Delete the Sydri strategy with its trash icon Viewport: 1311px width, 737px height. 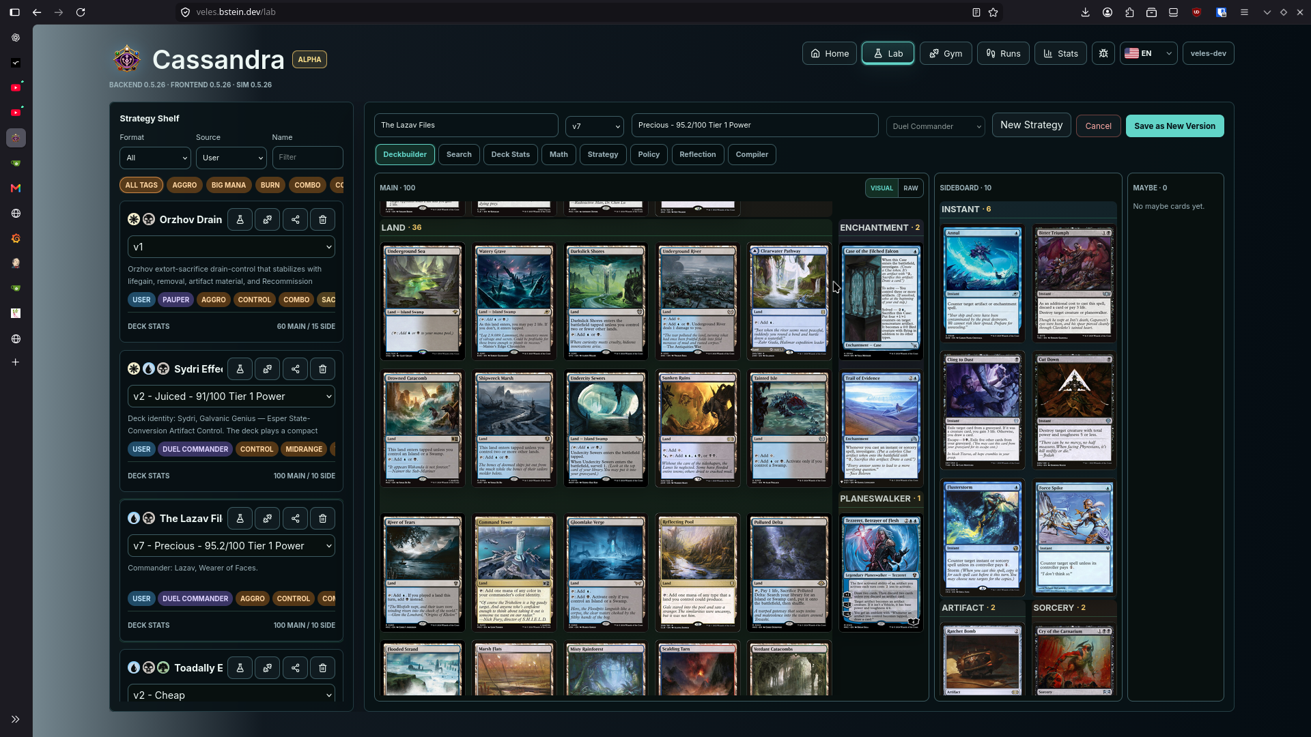tap(323, 369)
